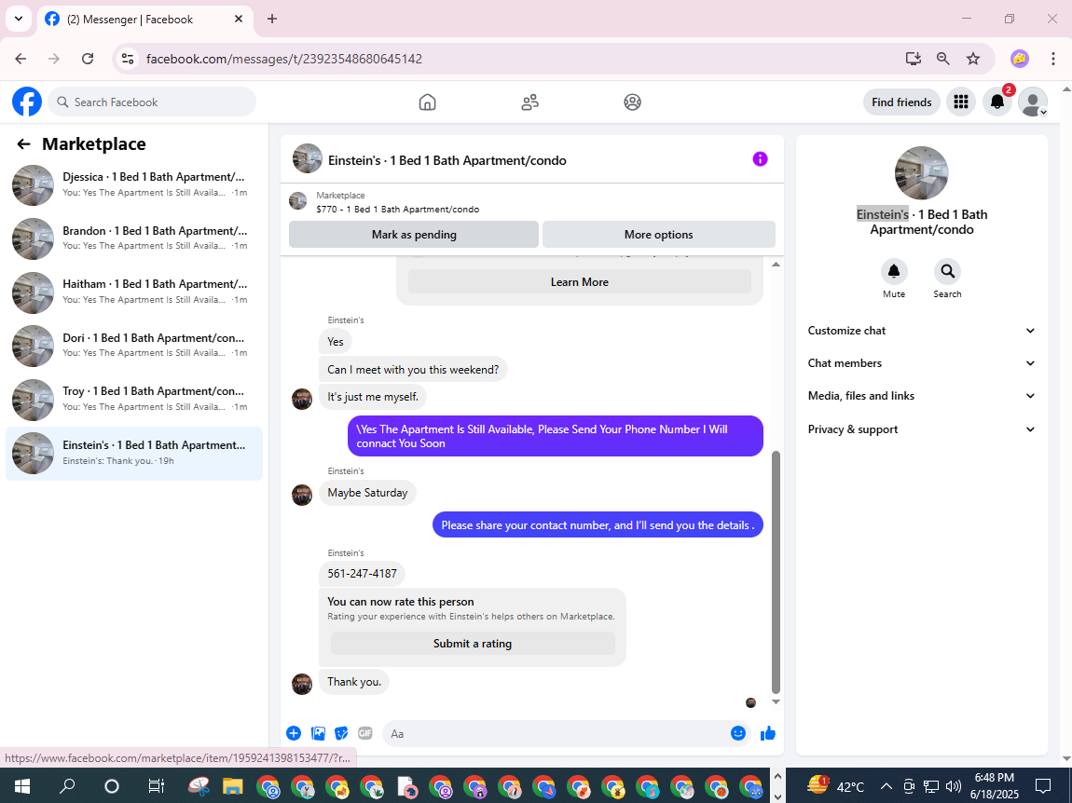Choose a GIF icon

pyautogui.click(x=365, y=733)
